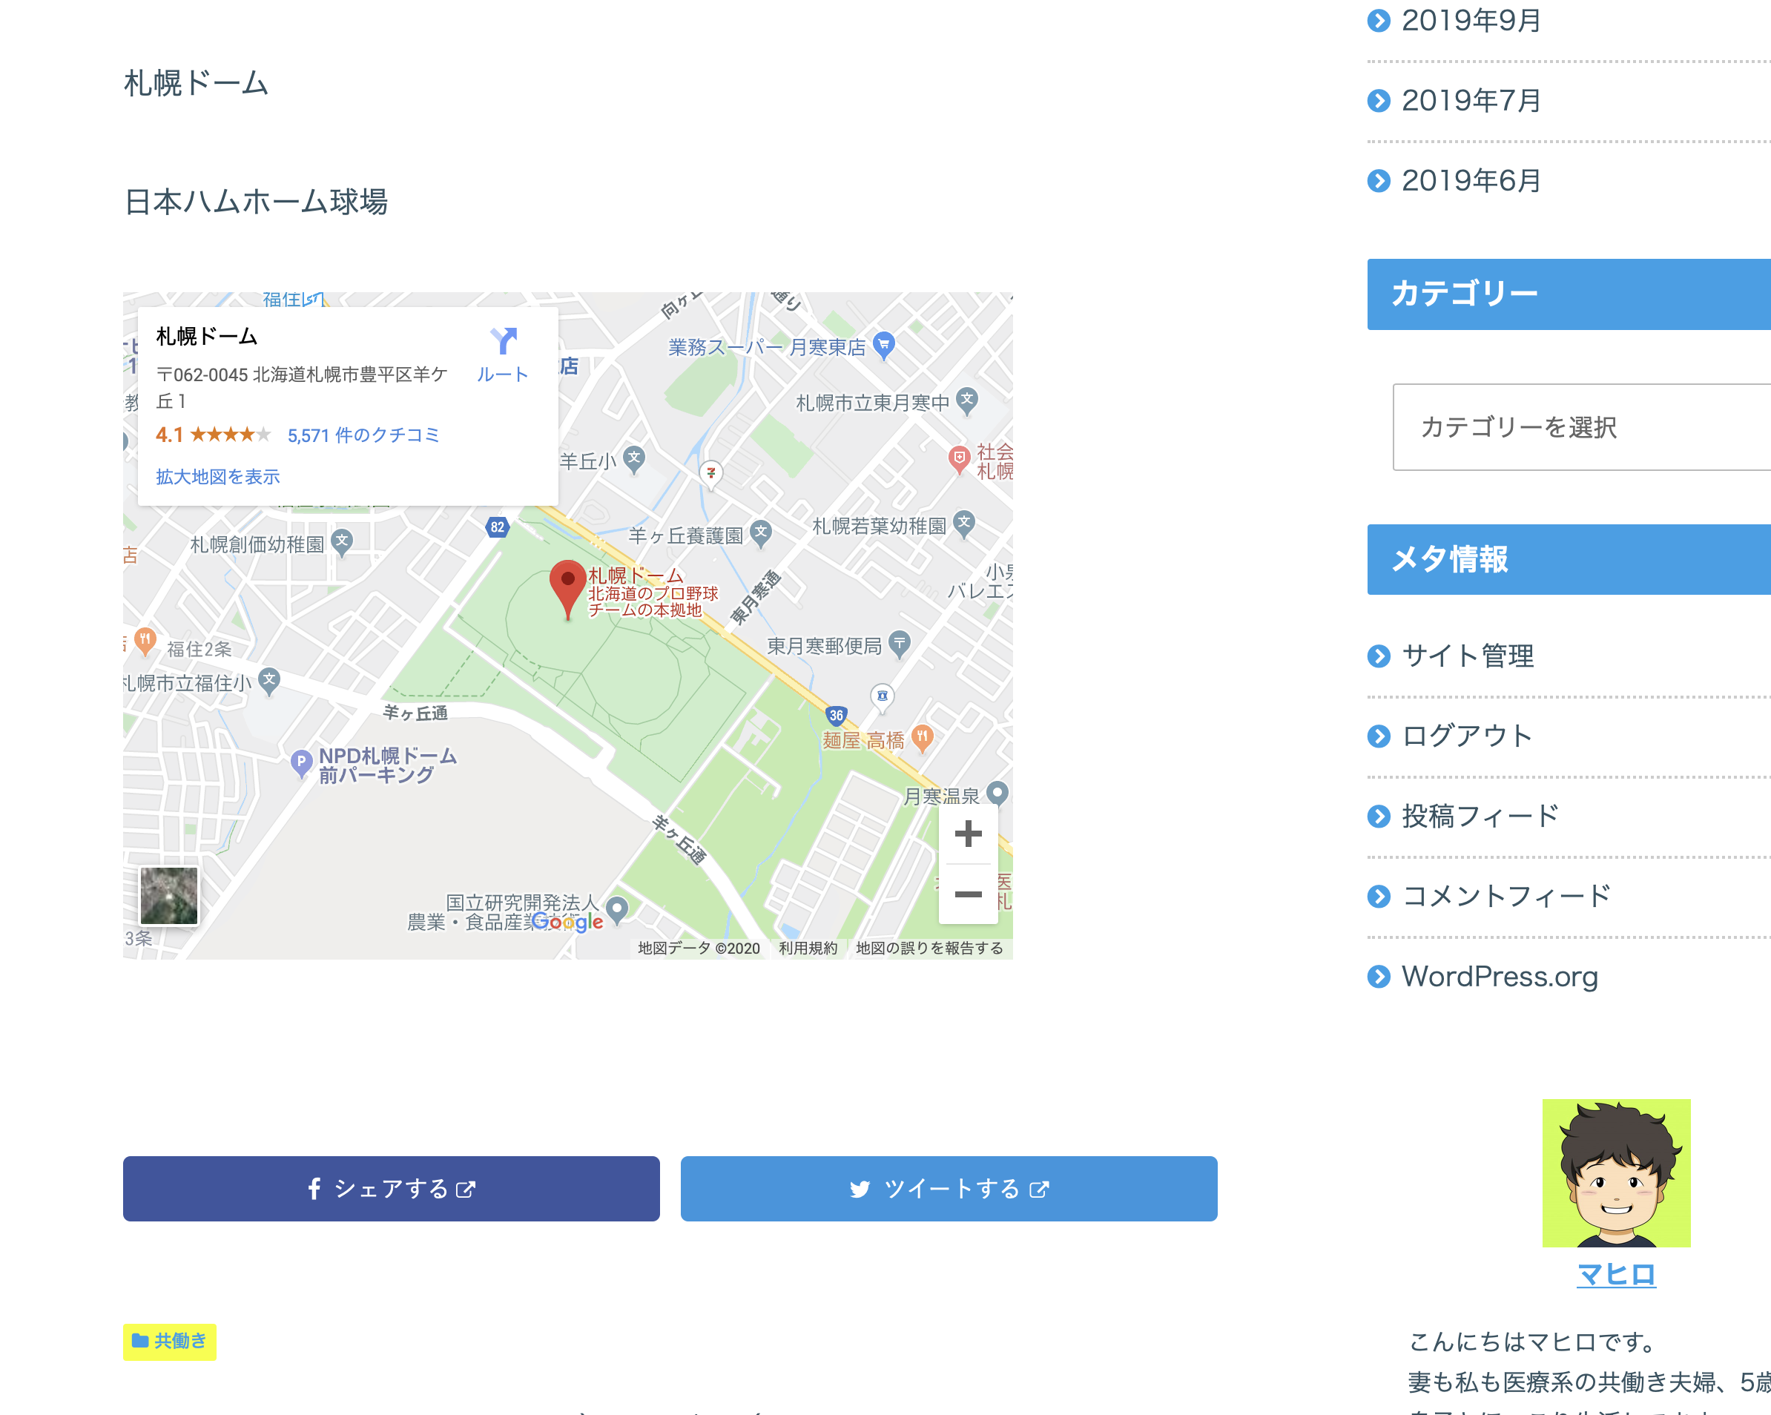Click the 札幌ドーム heading text
The height and width of the screenshot is (1415, 1771).
(x=196, y=83)
